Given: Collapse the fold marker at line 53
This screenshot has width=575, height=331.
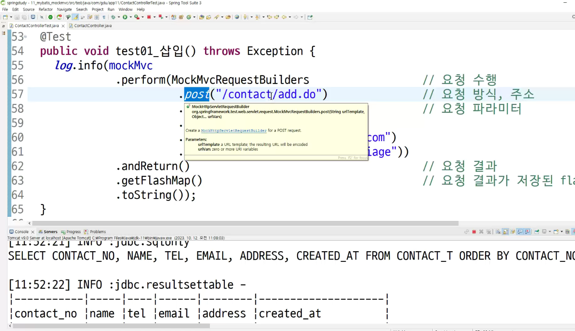Looking at the screenshot, I should pyautogui.click(x=26, y=37).
